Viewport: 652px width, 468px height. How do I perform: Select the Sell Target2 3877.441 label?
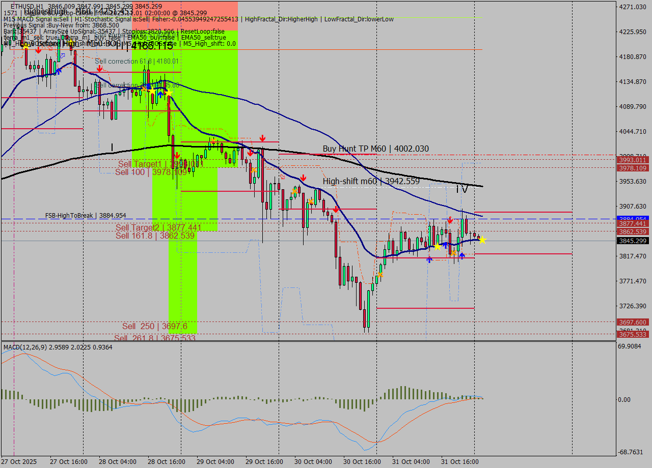[158, 227]
